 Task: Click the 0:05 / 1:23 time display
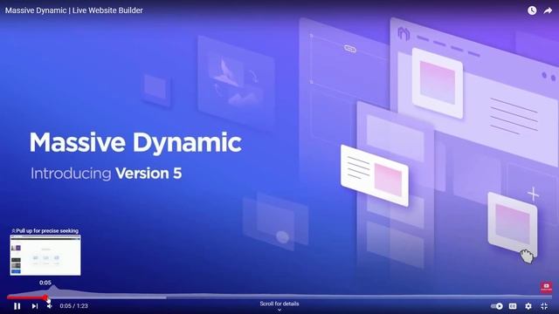(73, 306)
